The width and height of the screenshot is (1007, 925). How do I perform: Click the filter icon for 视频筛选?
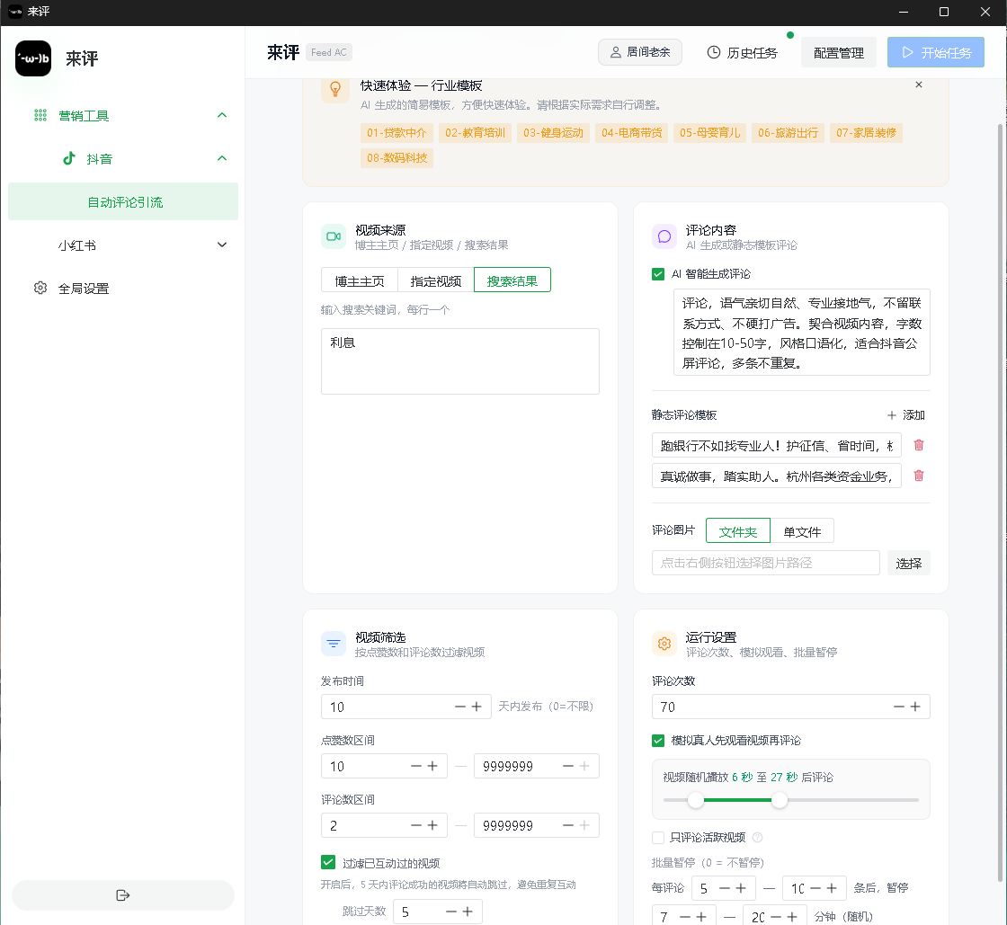[334, 644]
